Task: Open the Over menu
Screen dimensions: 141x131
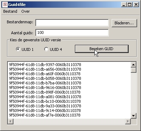Action: (25, 11)
